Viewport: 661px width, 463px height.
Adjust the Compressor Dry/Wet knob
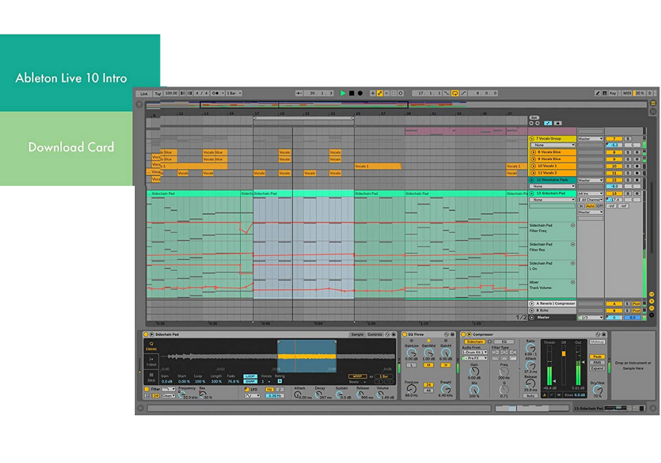pyautogui.click(x=597, y=389)
